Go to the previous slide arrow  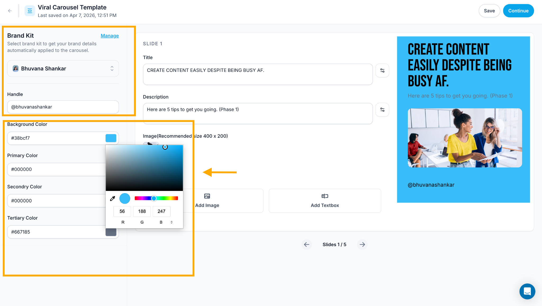306,245
